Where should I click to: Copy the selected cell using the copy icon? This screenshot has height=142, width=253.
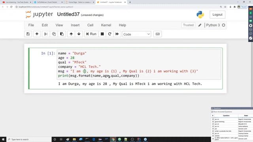tap(54, 34)
